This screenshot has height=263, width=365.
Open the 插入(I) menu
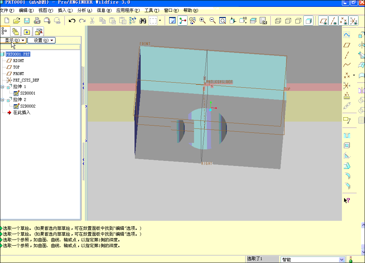65,10
